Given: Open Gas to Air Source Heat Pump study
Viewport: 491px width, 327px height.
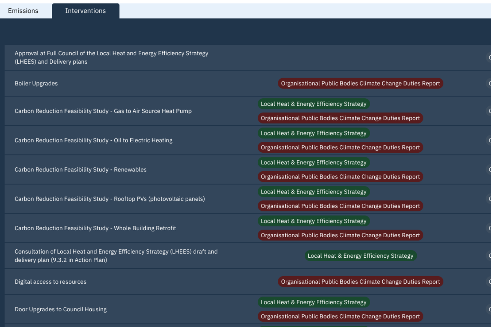Looking at the screenshot, I should [x=103, y=111].
